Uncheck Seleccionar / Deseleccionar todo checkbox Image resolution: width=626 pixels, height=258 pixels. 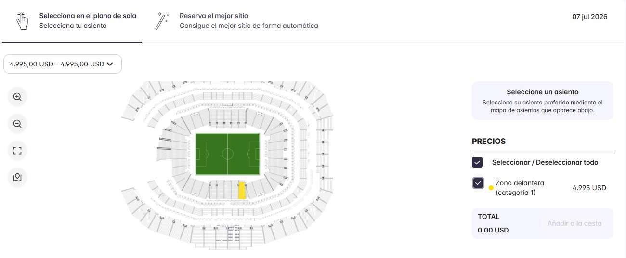(x=477, y=162)
